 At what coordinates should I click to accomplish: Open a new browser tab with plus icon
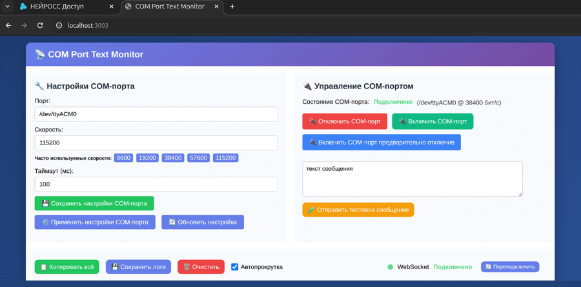(232, 6)
